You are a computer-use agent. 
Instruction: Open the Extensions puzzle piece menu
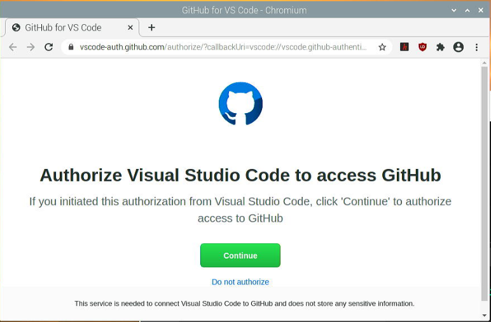440,47
